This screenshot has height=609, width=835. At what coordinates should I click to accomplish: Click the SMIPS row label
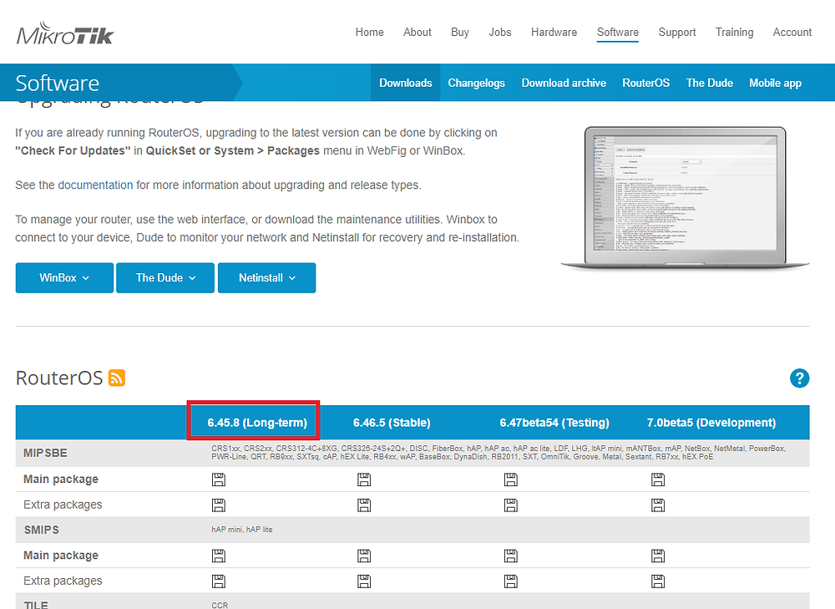[42, 530]
